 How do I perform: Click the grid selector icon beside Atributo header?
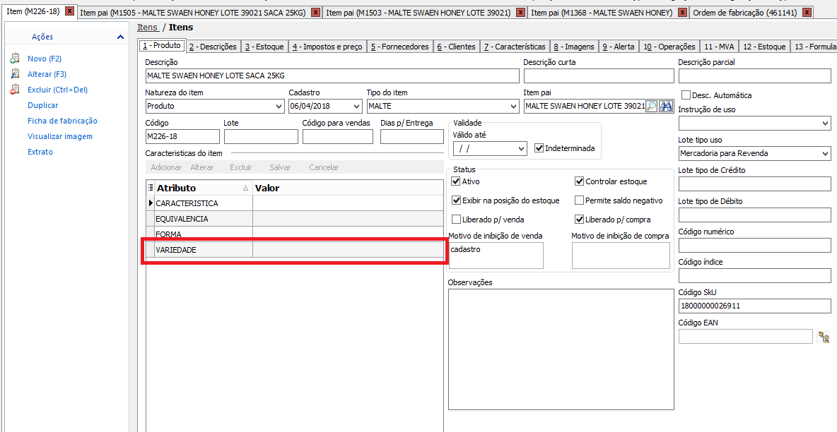(151, 188)
